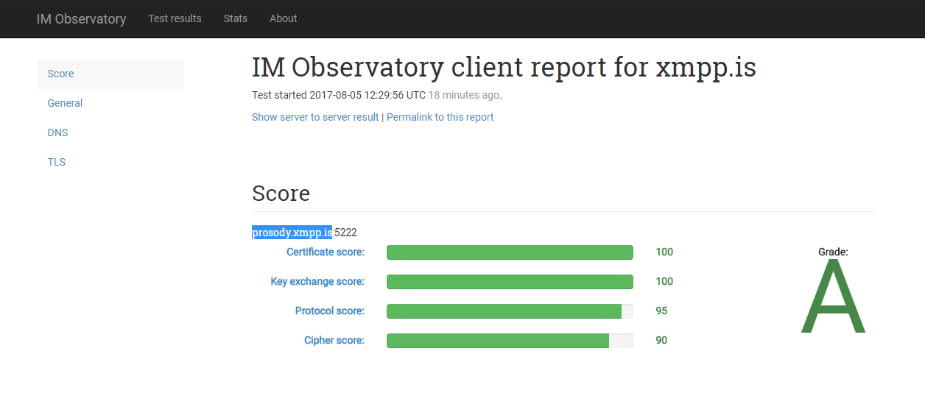Click the Protocol score value 95
The image size is (925, 393).
point(661,311)
